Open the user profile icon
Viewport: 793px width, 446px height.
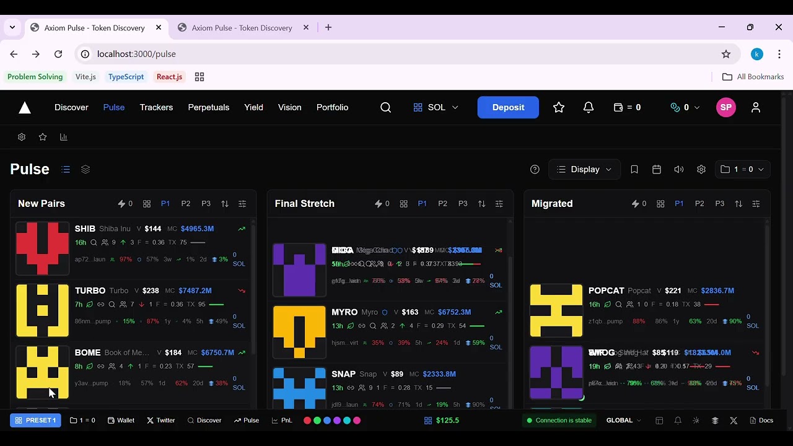coord(756,108)
